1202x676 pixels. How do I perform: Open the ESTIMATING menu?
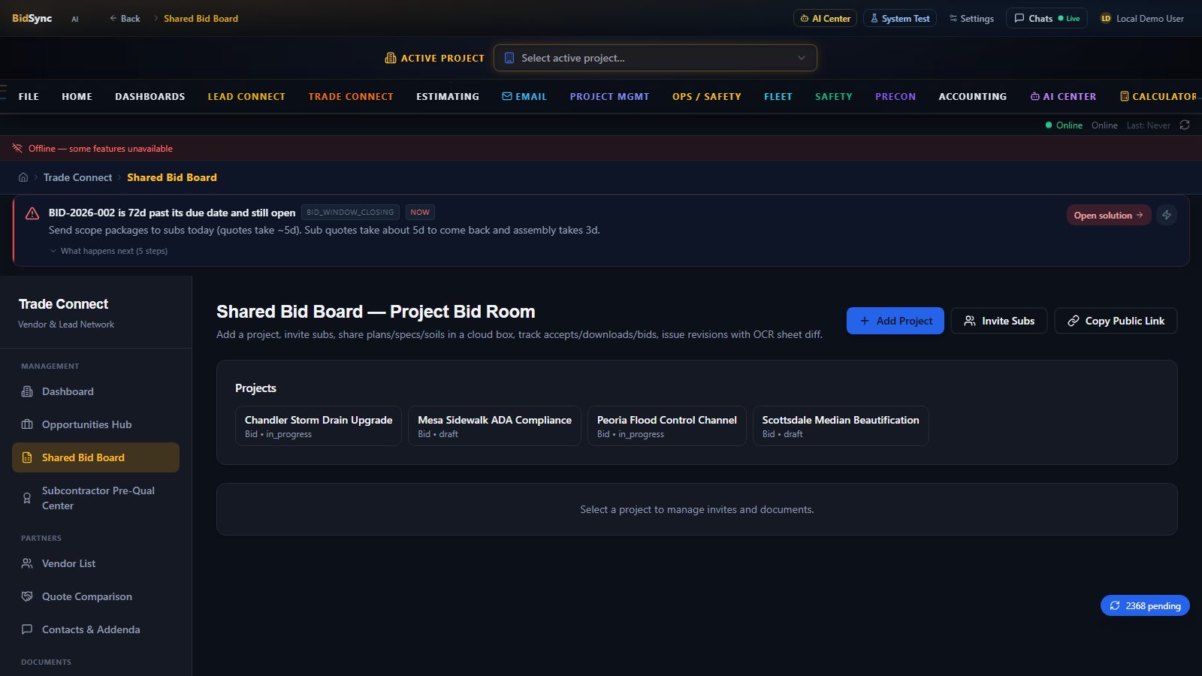[448, 96]
